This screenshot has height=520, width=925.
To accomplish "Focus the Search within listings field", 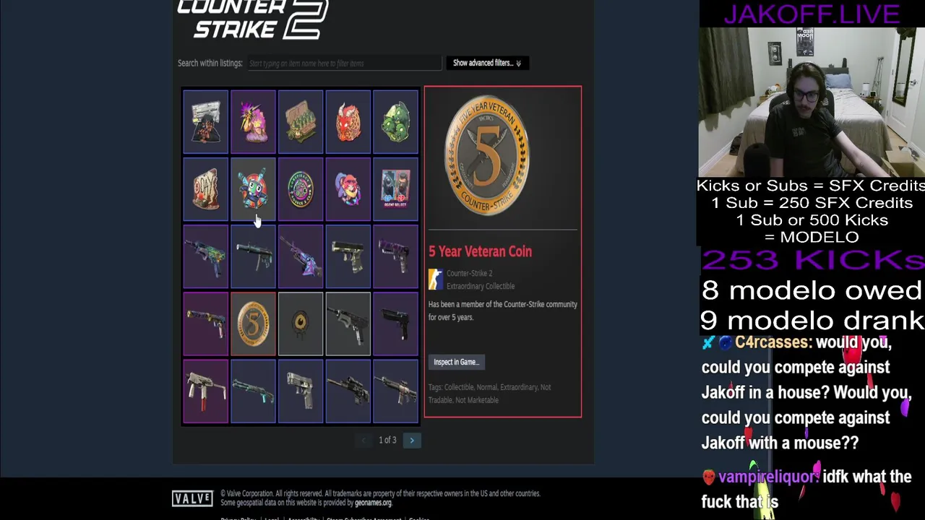I will tap(344, 64).
